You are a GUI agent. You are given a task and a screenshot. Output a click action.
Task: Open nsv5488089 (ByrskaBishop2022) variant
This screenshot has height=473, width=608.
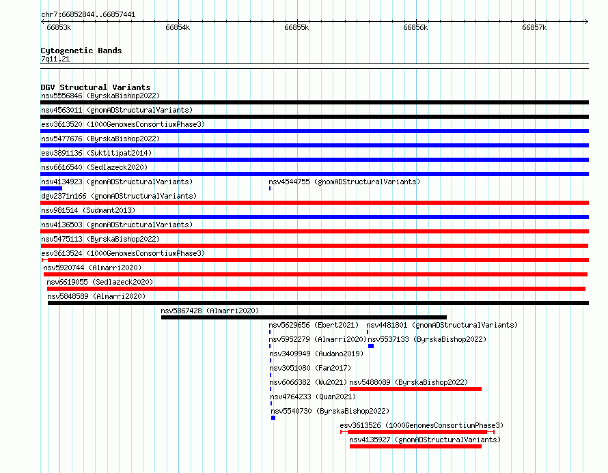pos(409,382)
